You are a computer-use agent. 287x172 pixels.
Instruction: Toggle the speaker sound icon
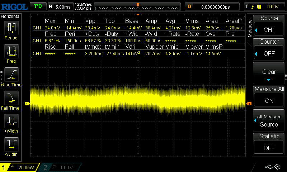[277, 167]
